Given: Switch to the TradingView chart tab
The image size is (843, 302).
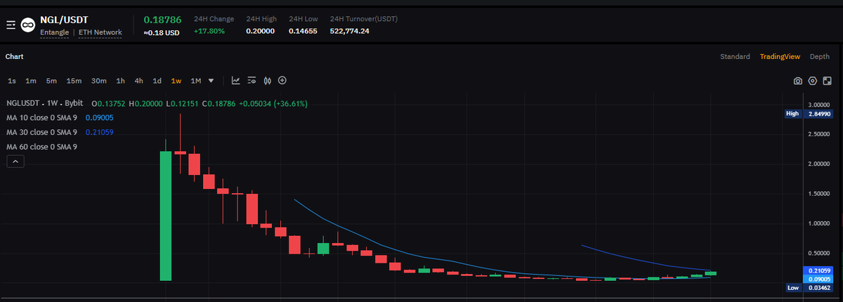Looking at the screenshot, I should (x=780, y=56).
